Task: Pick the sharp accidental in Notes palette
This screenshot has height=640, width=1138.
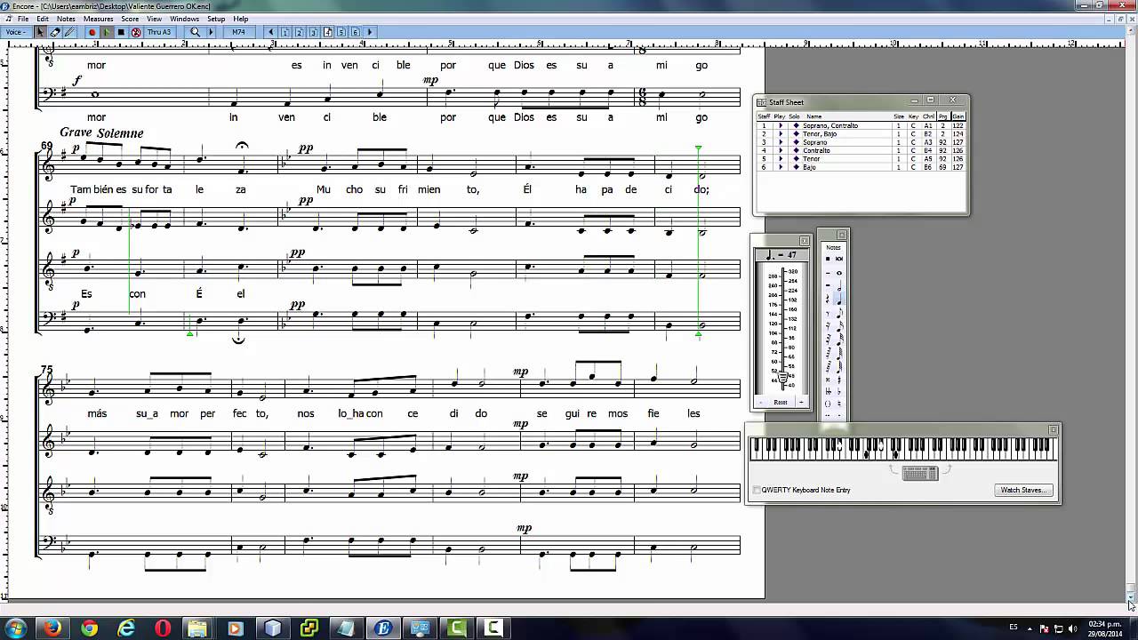Action: 839,380
